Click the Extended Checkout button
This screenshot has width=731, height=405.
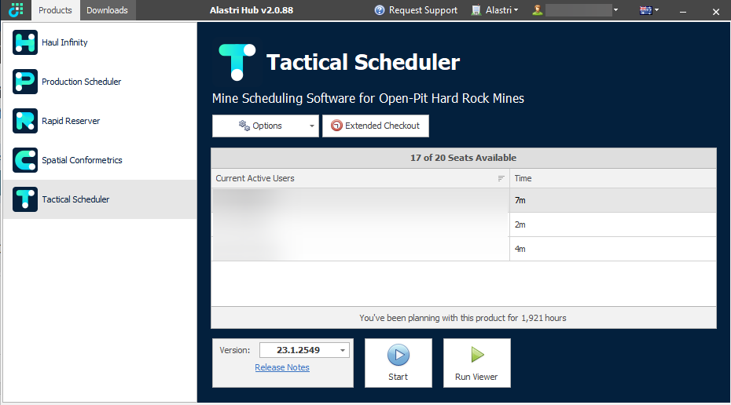click(x=376, y=126)
